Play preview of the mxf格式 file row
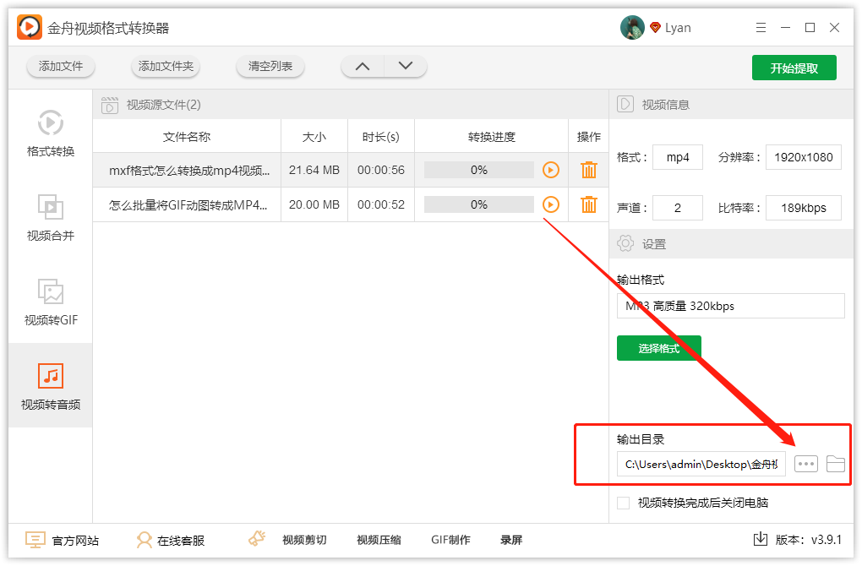The width and height of the screenshot is (862, 566). (x=551, y=170)
